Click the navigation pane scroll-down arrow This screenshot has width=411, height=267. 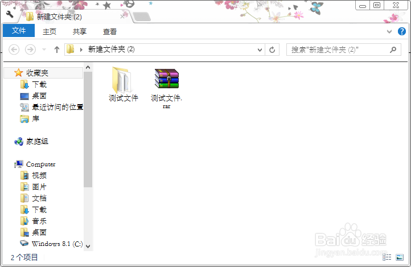tap(88, 247)
